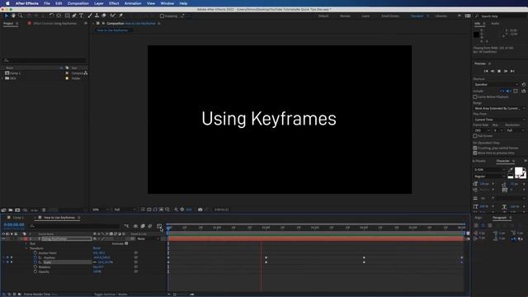Open the Play From 'Current Time' dropdown
Screen dimensions: 528x297
point(499,120)
